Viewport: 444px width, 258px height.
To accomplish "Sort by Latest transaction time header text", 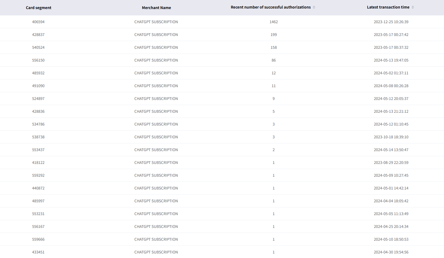I will [x=388, y=7].
